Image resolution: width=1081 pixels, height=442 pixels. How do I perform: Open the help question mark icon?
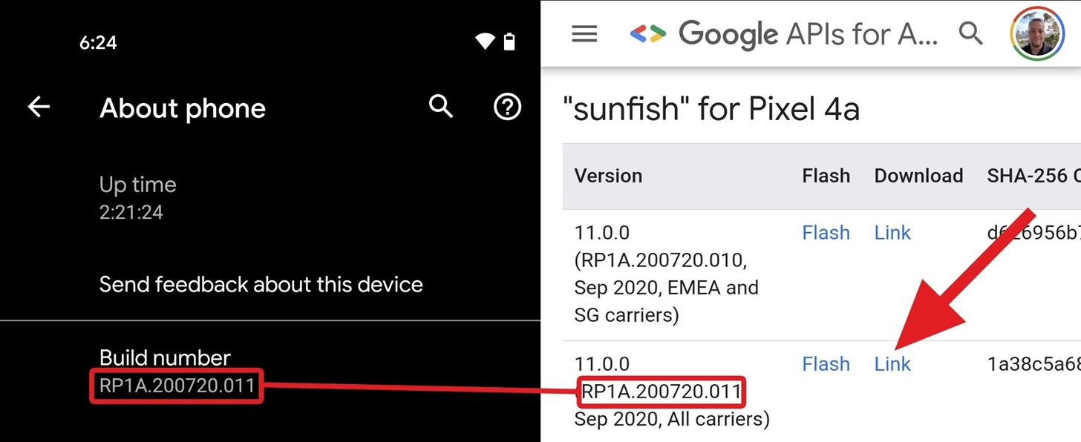click(507, 107)
